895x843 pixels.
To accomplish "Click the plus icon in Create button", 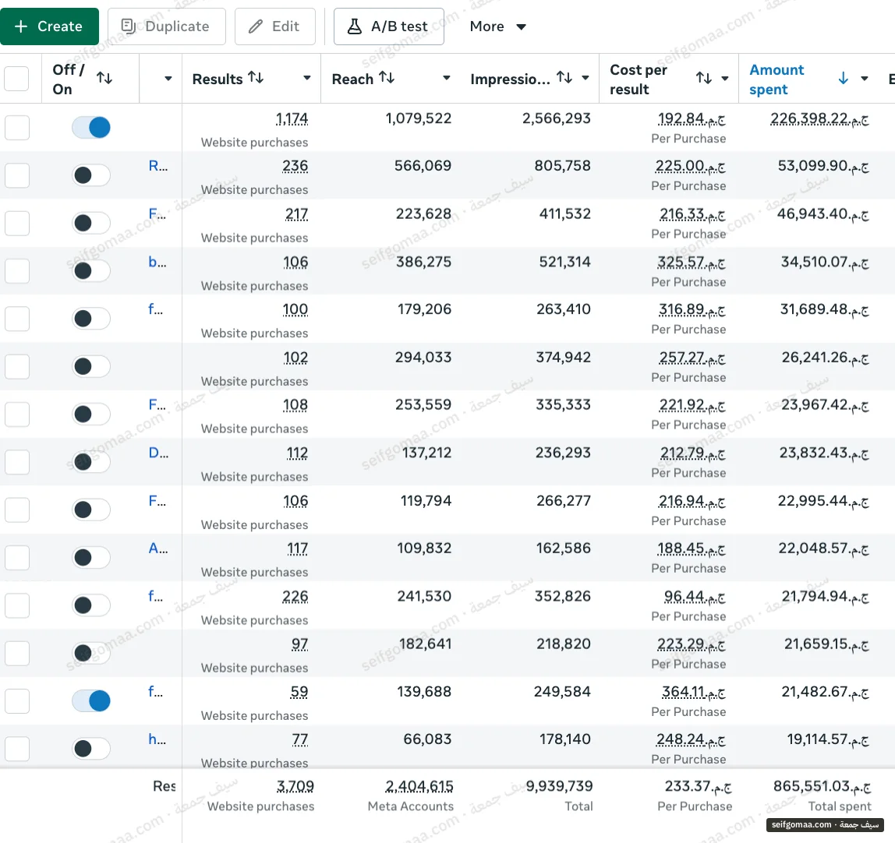I will coord(21,26).
